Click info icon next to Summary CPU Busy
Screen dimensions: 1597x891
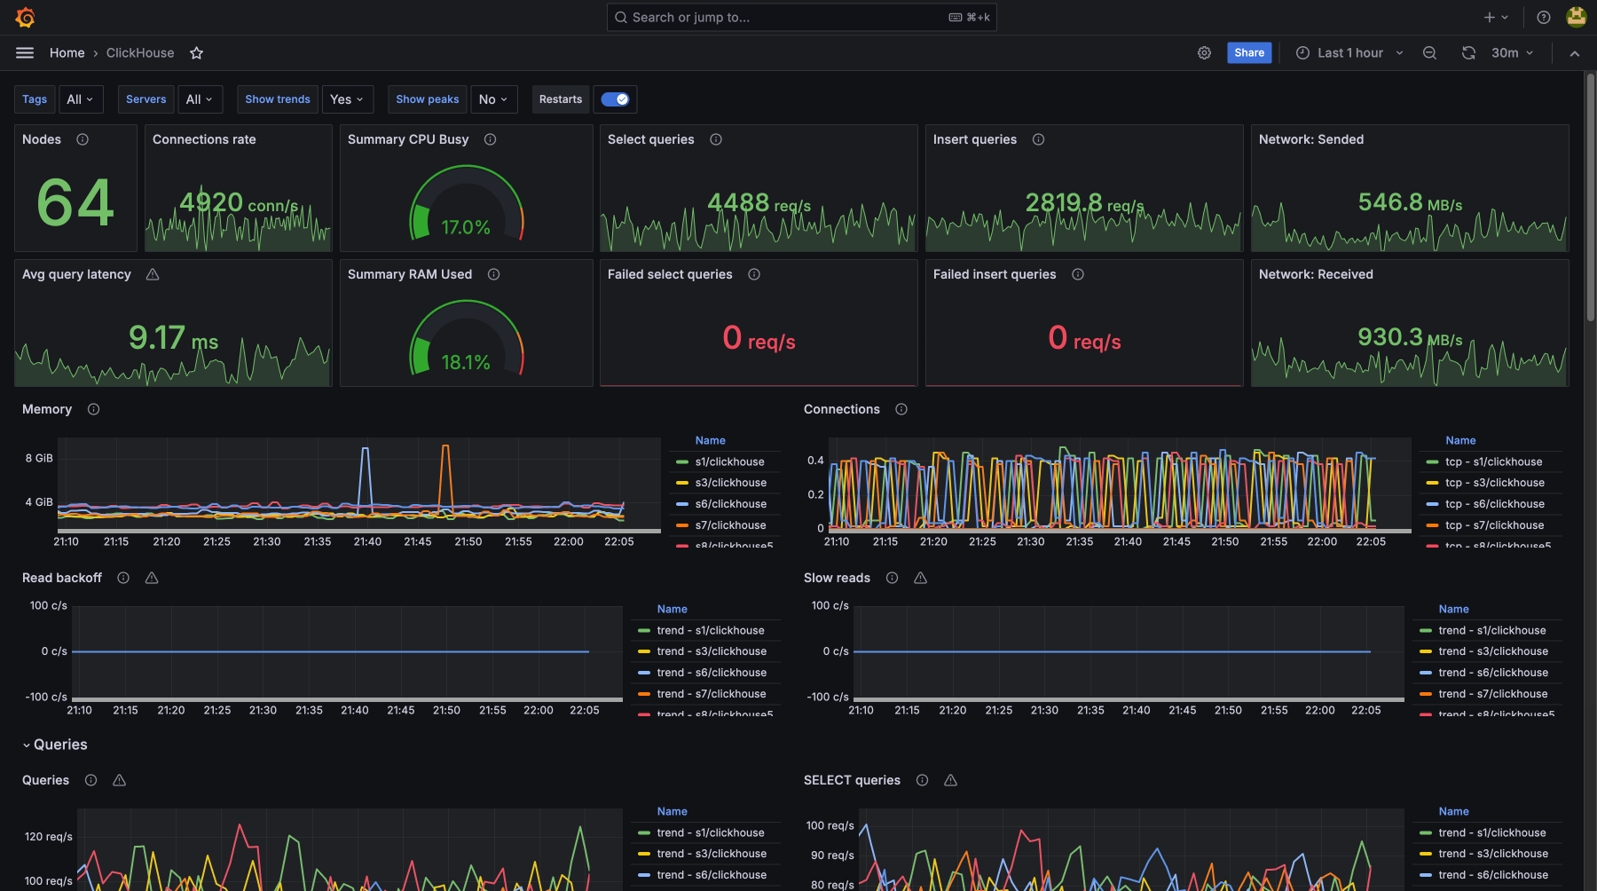[x=490, y=139]
